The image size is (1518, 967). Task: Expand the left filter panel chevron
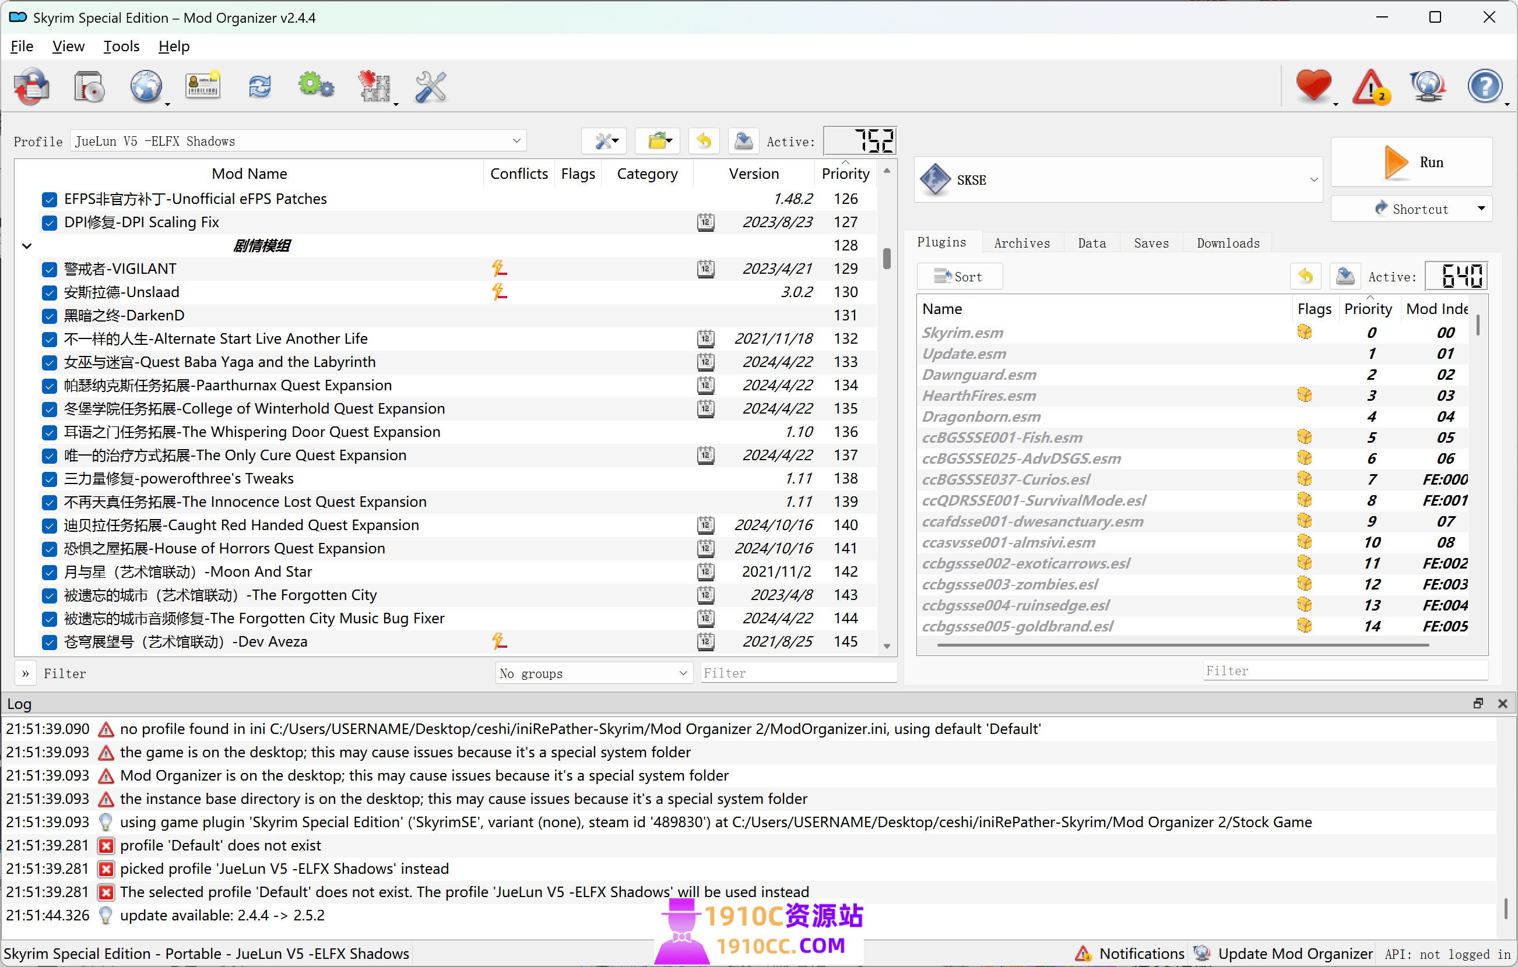pyautogui.click(x=25, y=673)
